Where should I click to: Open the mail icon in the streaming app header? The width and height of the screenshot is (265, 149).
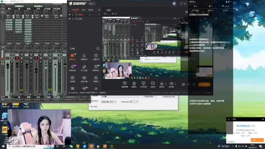(x=181, y=4)
